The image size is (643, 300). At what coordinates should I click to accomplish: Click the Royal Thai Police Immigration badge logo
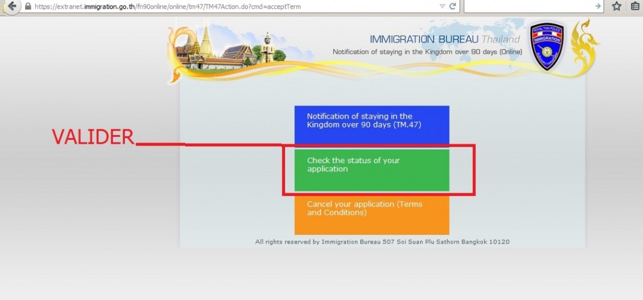tap(547, 46)
